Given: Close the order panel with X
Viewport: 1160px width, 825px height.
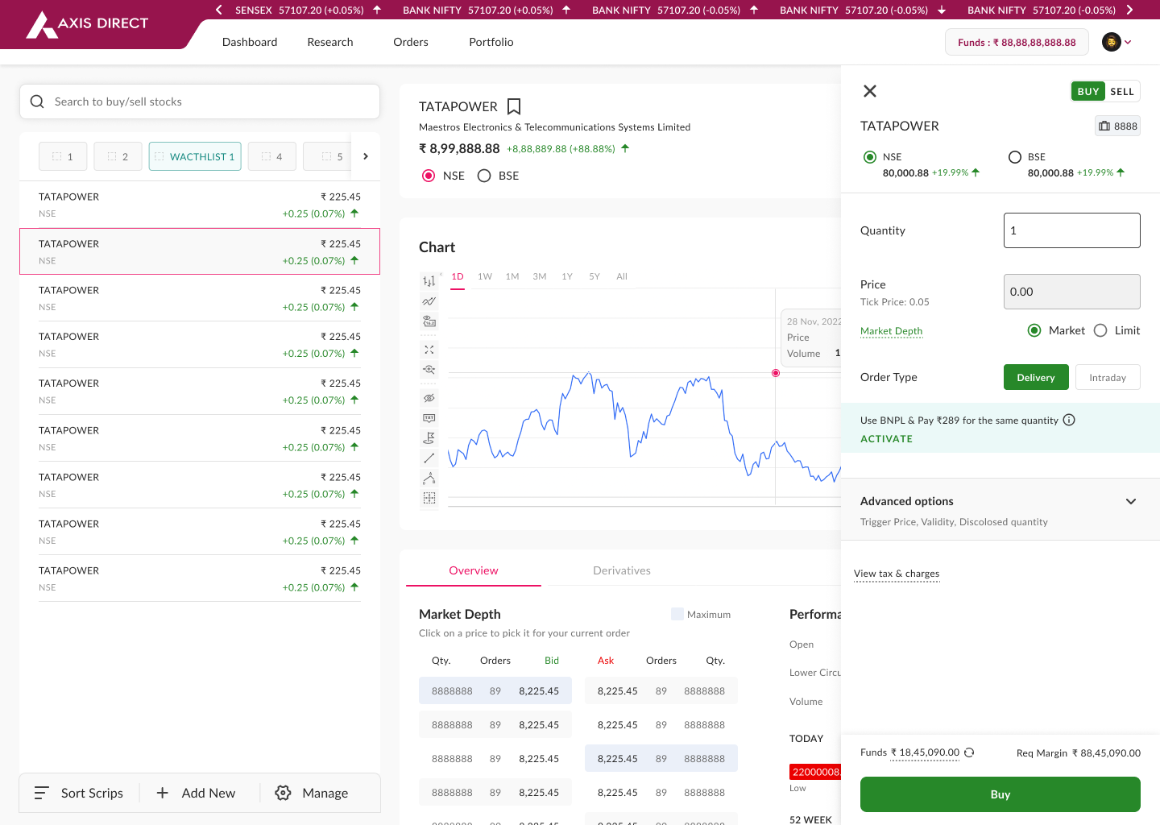Looking at the screenshot, I should [x=870, y=91].
